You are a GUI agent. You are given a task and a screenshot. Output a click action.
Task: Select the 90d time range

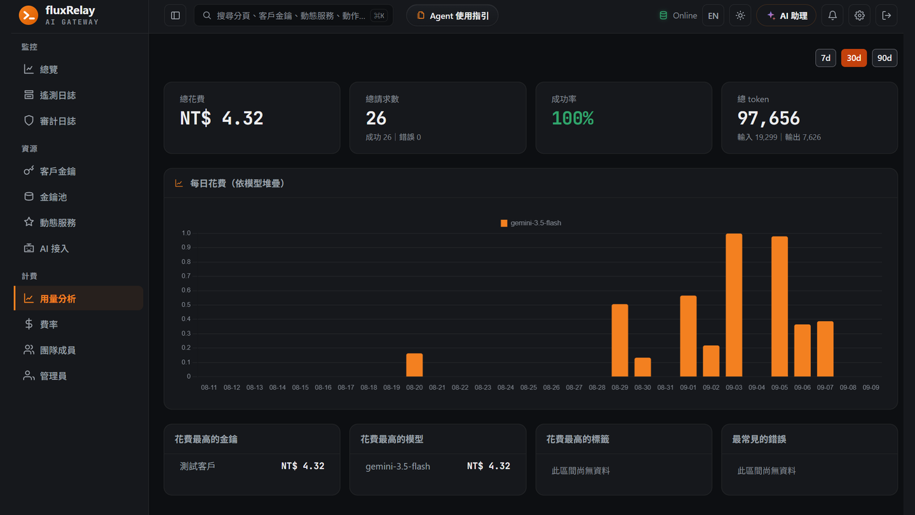pos(884,58)
